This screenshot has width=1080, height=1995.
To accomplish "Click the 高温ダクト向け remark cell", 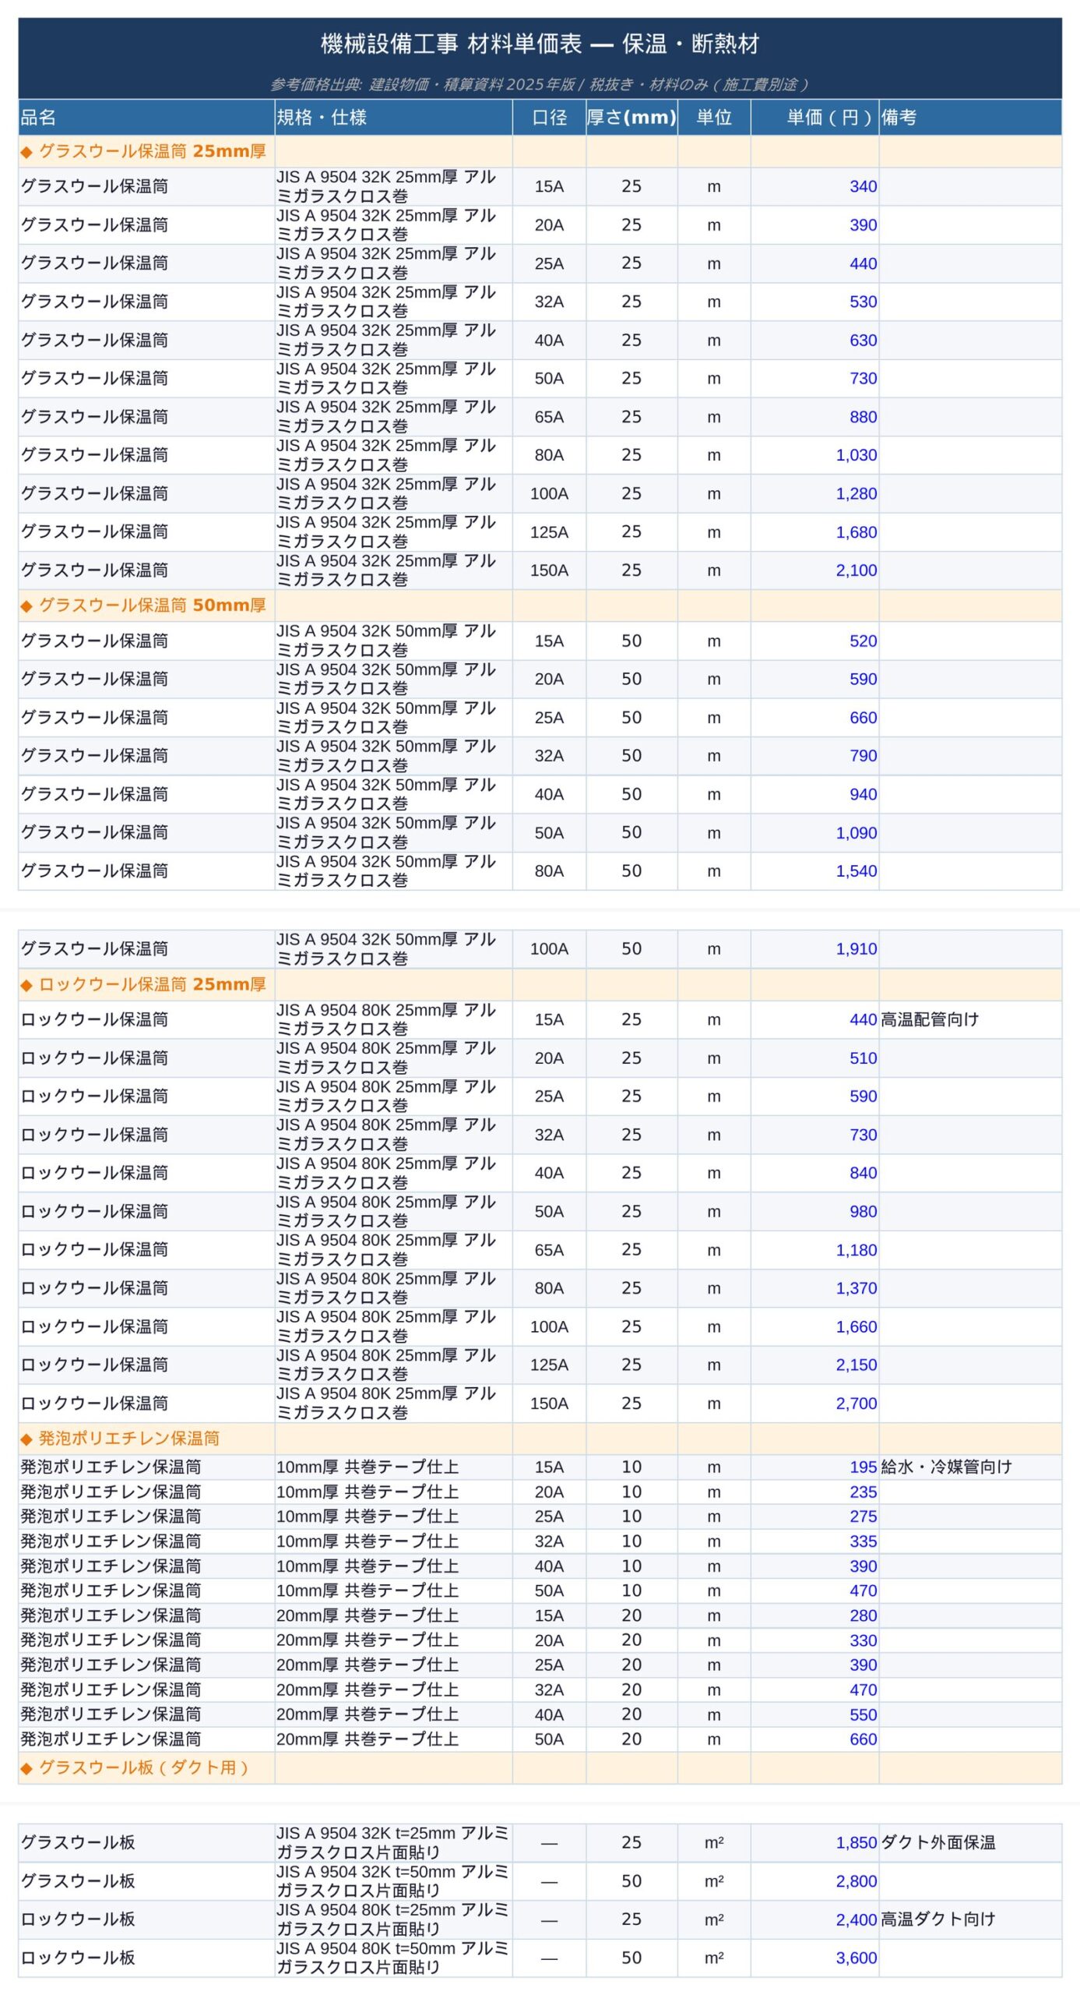I will 938,1919.
